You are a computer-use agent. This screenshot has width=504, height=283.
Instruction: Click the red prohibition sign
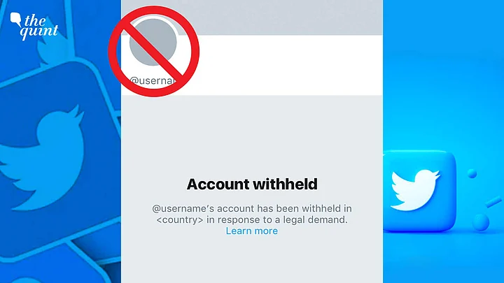(153, 51)
